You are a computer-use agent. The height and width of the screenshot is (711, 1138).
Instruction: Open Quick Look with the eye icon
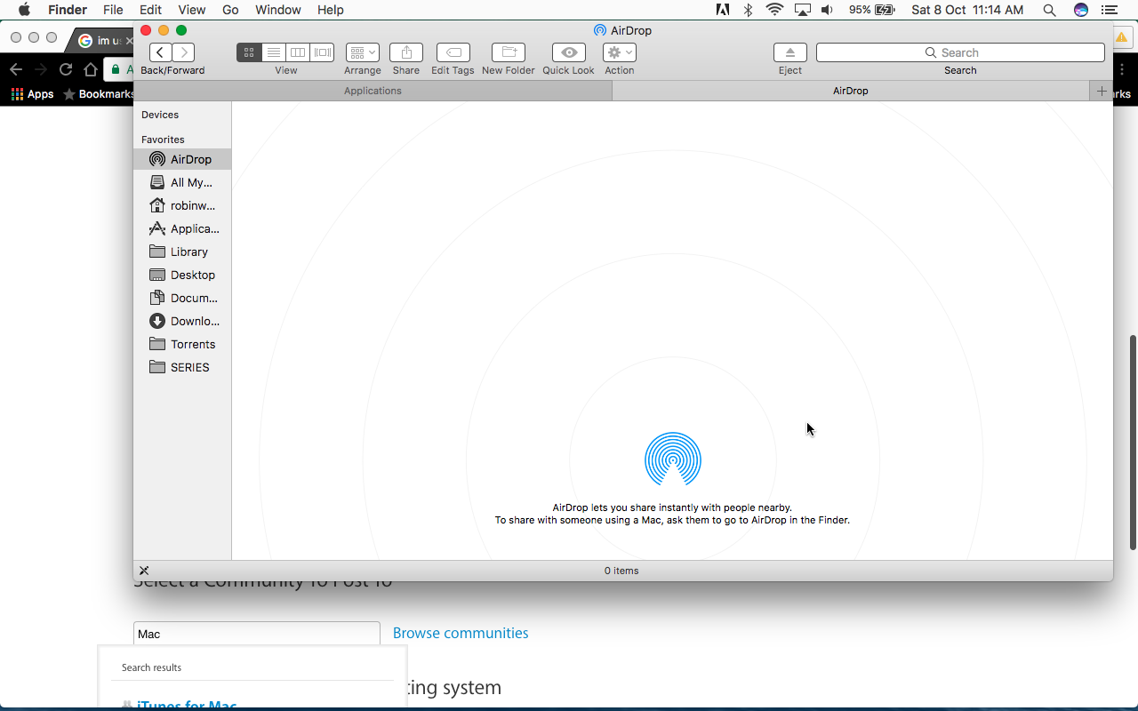pyautogui.click(x=569, y=52)
